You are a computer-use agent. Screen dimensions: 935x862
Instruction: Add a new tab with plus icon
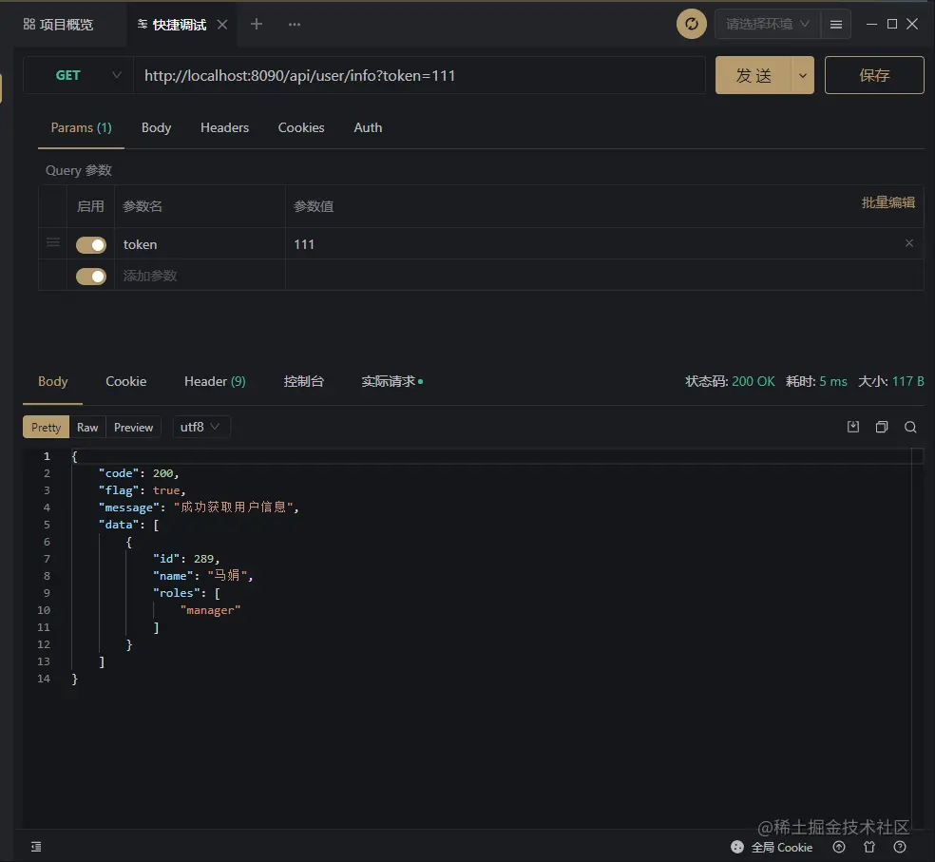tap(257, 24)
